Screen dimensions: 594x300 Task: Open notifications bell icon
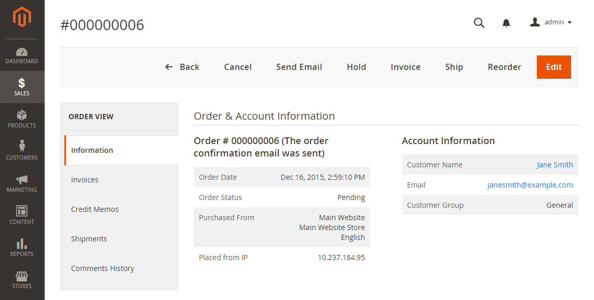coord(506,23)
